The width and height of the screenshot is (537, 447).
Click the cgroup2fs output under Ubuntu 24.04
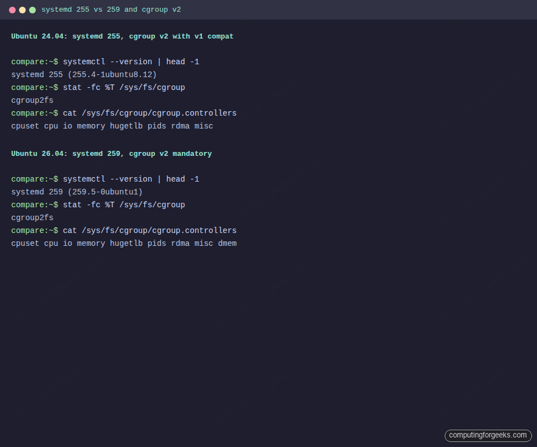32,100
